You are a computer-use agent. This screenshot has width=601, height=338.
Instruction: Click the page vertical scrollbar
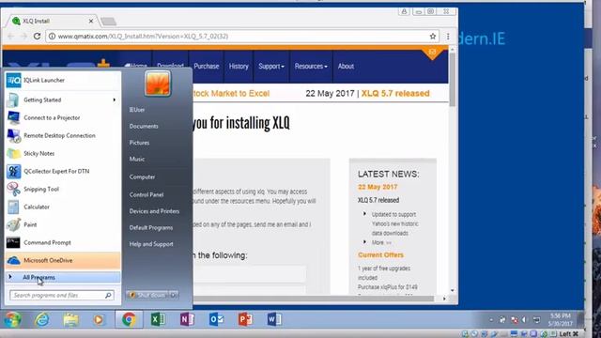tap(453, 80)
